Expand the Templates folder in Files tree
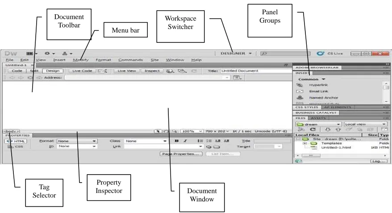This screenshot has height=213, width=392. click(x=305, y=143)
